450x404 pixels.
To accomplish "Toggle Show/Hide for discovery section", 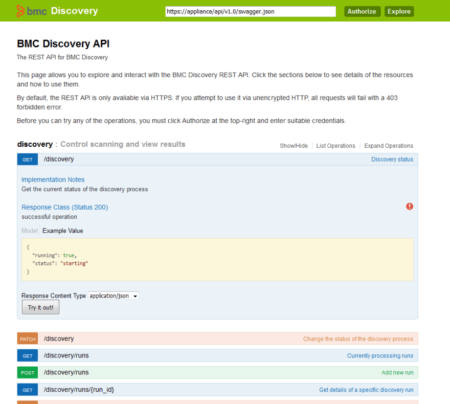I will [294, 146].
